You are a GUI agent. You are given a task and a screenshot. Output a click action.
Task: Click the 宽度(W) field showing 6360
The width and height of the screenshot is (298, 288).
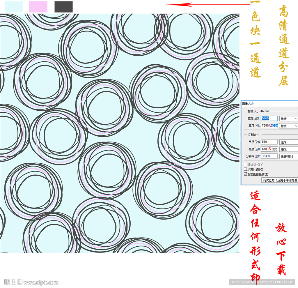(x=269, y=119)
